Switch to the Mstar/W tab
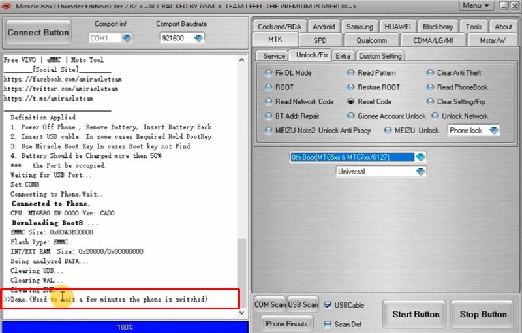This screenshot has width=522, height=333. click(493, 40)
